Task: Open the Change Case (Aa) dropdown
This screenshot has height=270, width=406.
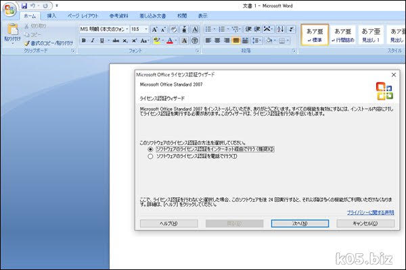Action: coord(145,40)
